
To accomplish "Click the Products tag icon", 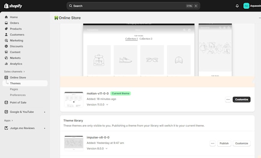I will click(6, 29).
